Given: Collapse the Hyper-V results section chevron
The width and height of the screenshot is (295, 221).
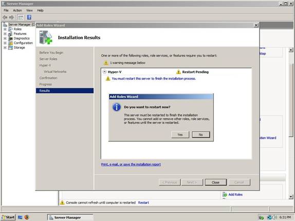Looking at the screenshot, I should pyautogui.click(x=105, y=72).
